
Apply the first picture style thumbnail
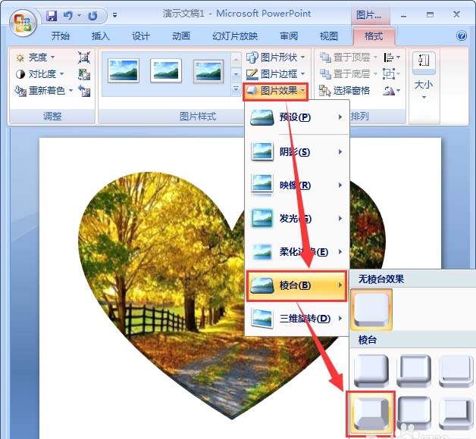click(x=124, y=71)
